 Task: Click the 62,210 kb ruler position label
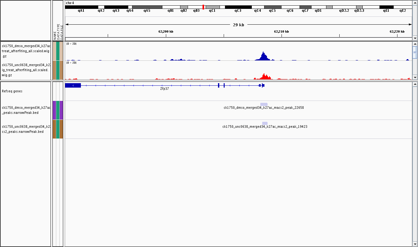[281, 31]
